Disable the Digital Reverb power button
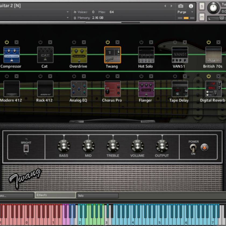This screenshot has height=226, width=226. (209, 76)
